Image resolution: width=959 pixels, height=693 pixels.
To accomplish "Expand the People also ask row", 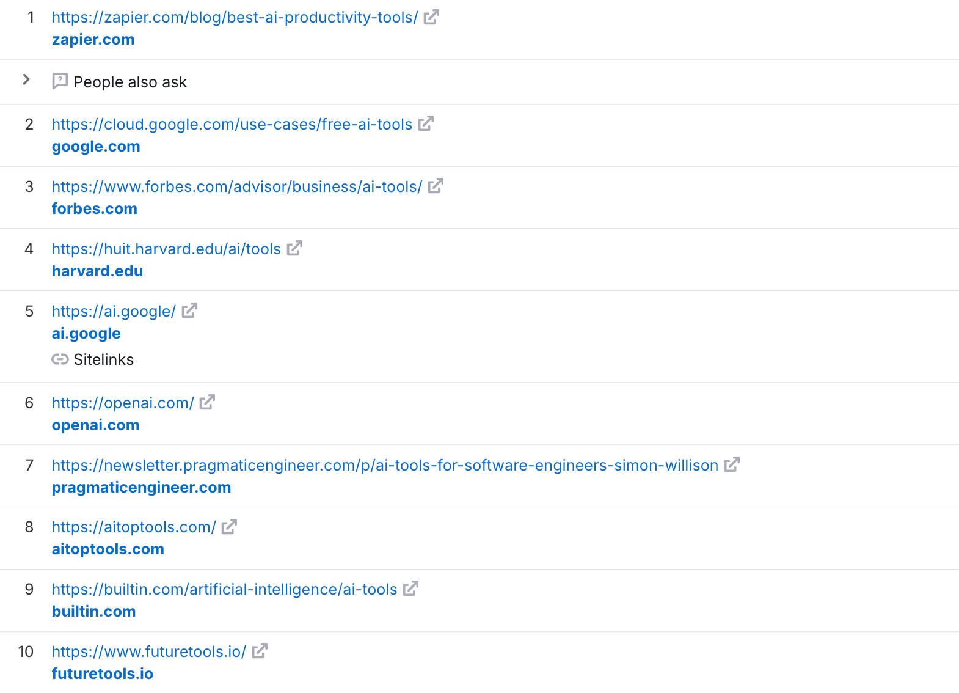I will (26, 79).
